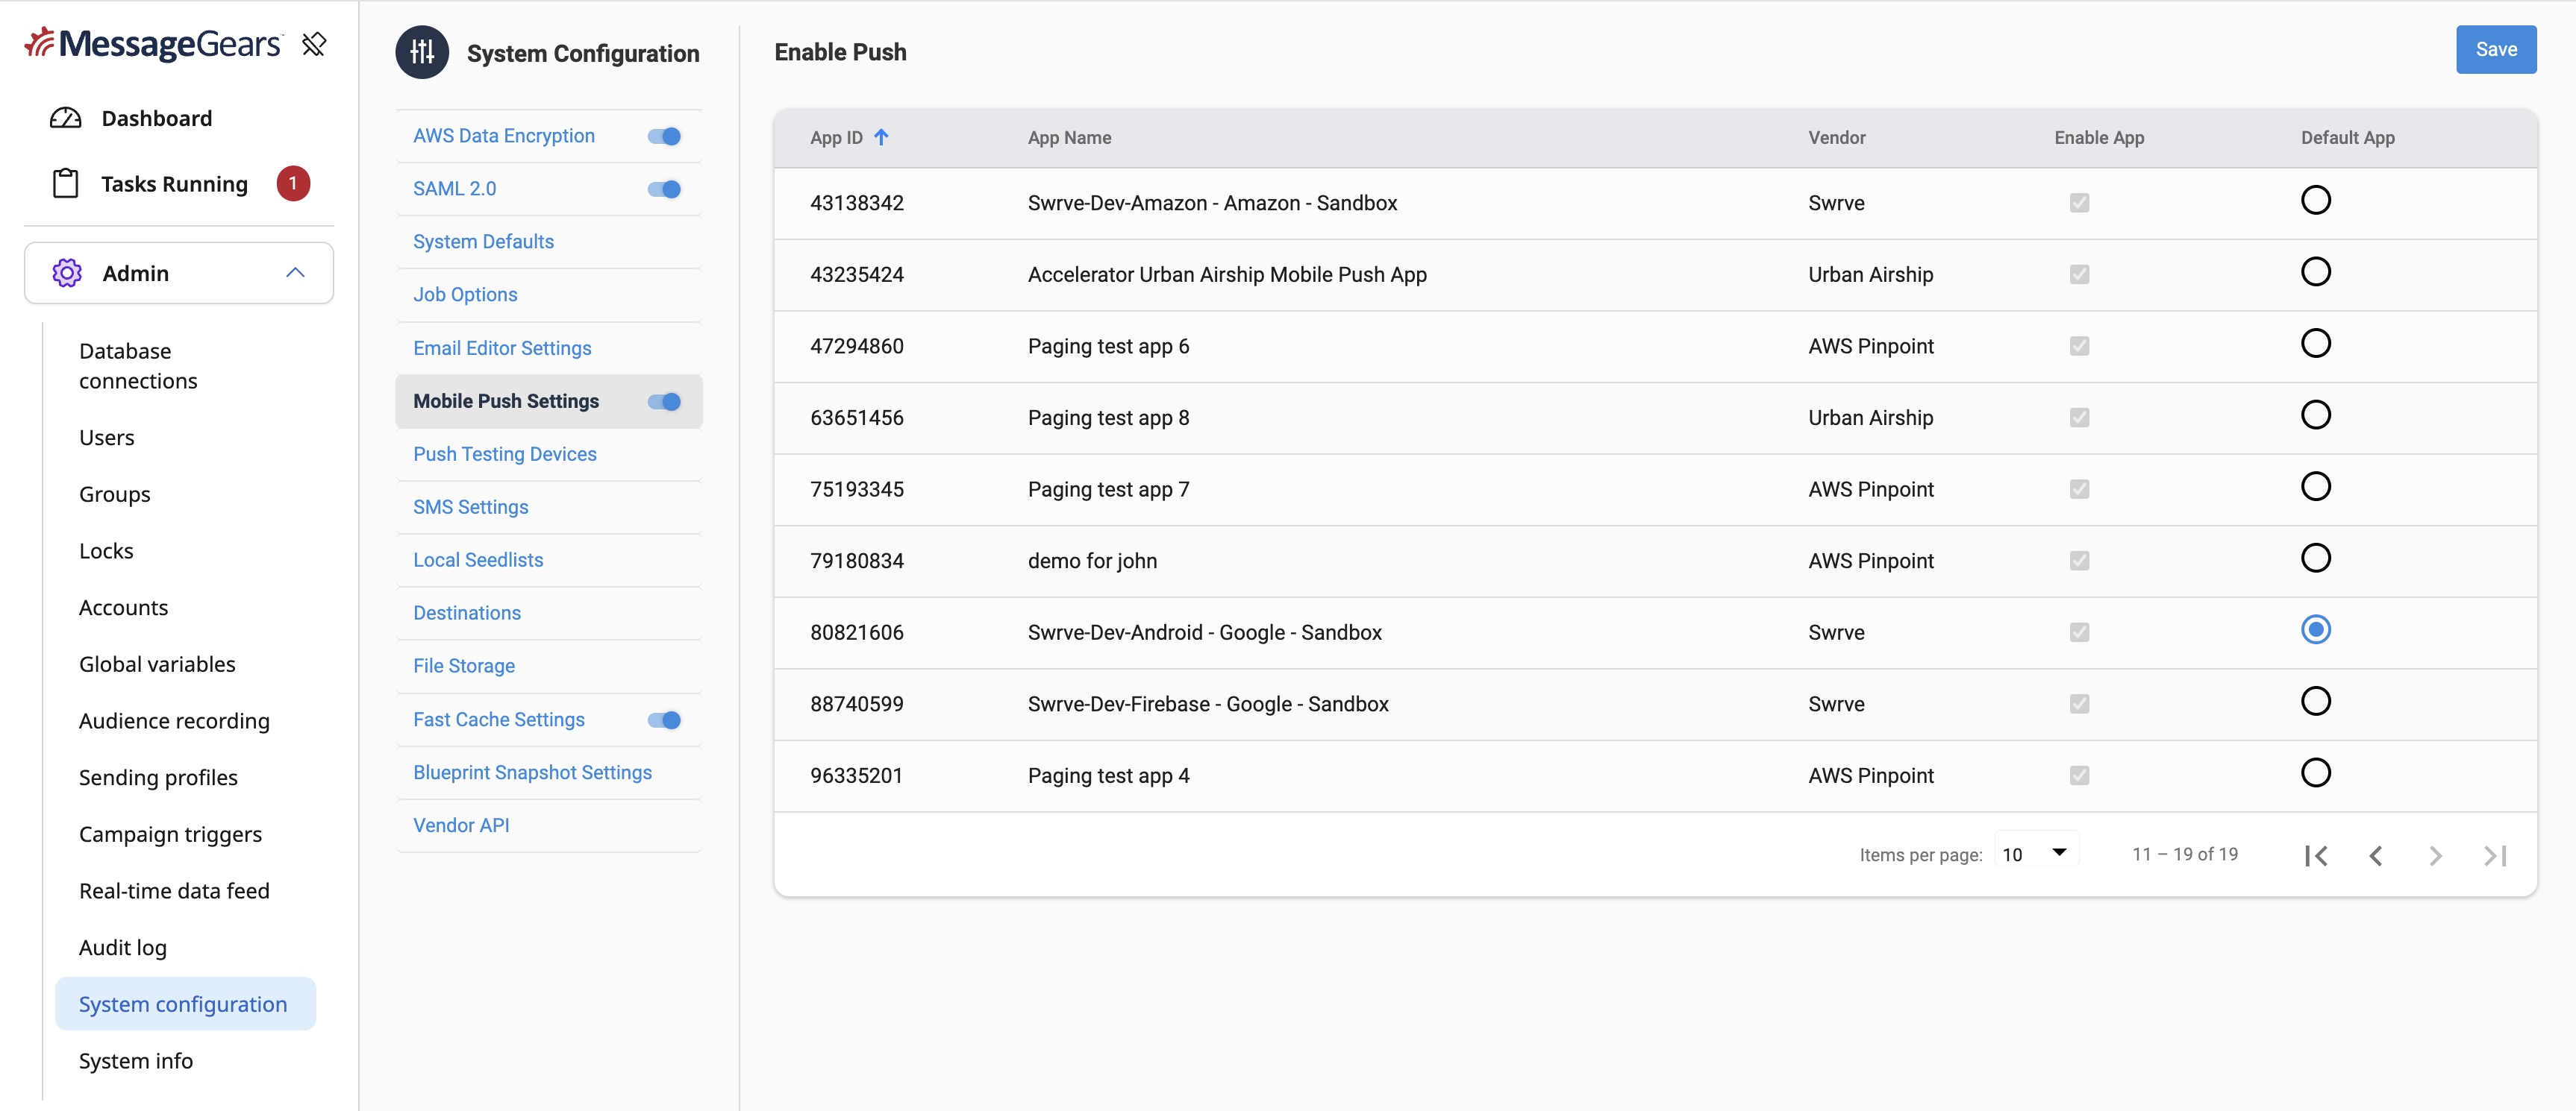Open Real-time data feed page
This screenshot has height=1111, width=2576.
[174, 891]
